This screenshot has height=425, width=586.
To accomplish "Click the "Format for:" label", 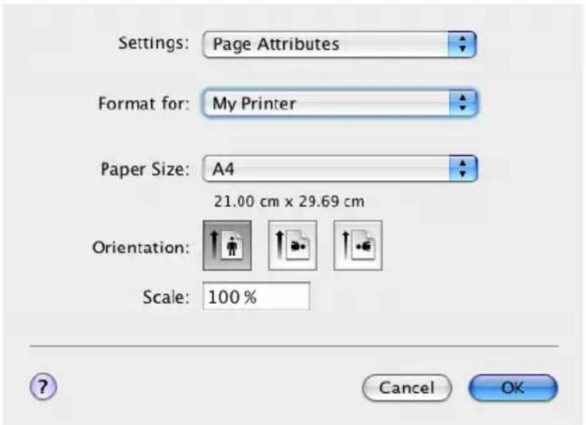I will tap(143, 103).
